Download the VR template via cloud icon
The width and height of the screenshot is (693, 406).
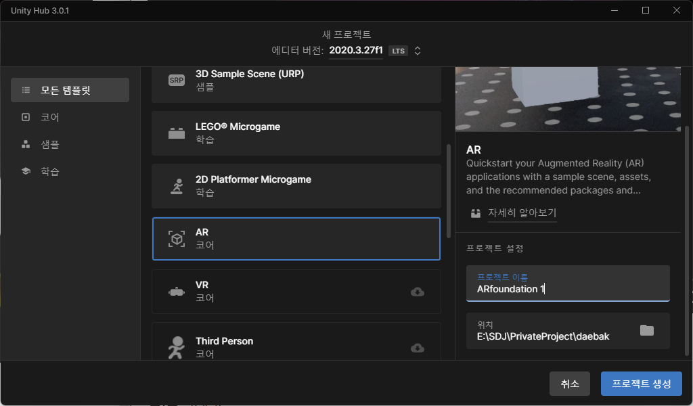point(417,292)
